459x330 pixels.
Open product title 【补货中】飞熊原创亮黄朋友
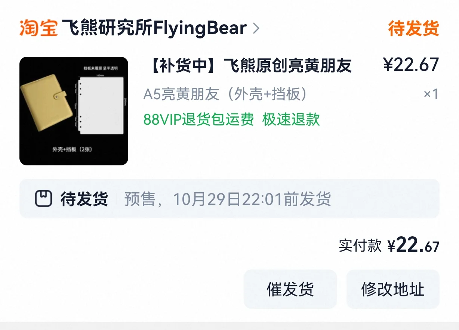point(249,66)
